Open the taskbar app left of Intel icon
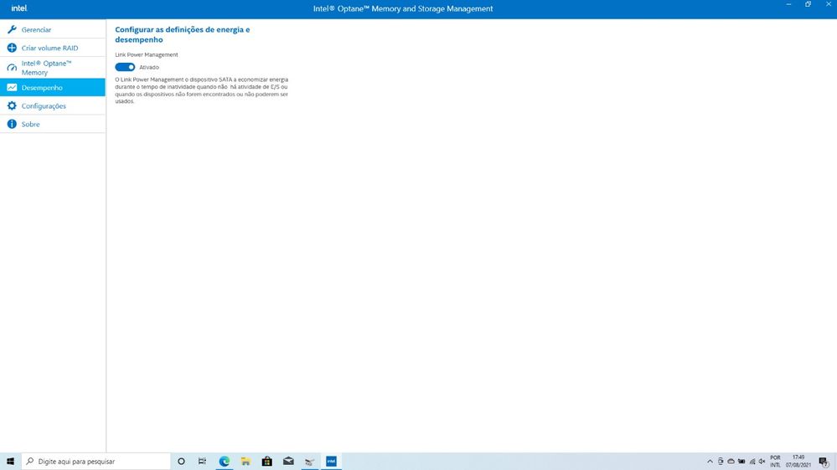Viewport: 837px width, 470px height. pos(310,462)
